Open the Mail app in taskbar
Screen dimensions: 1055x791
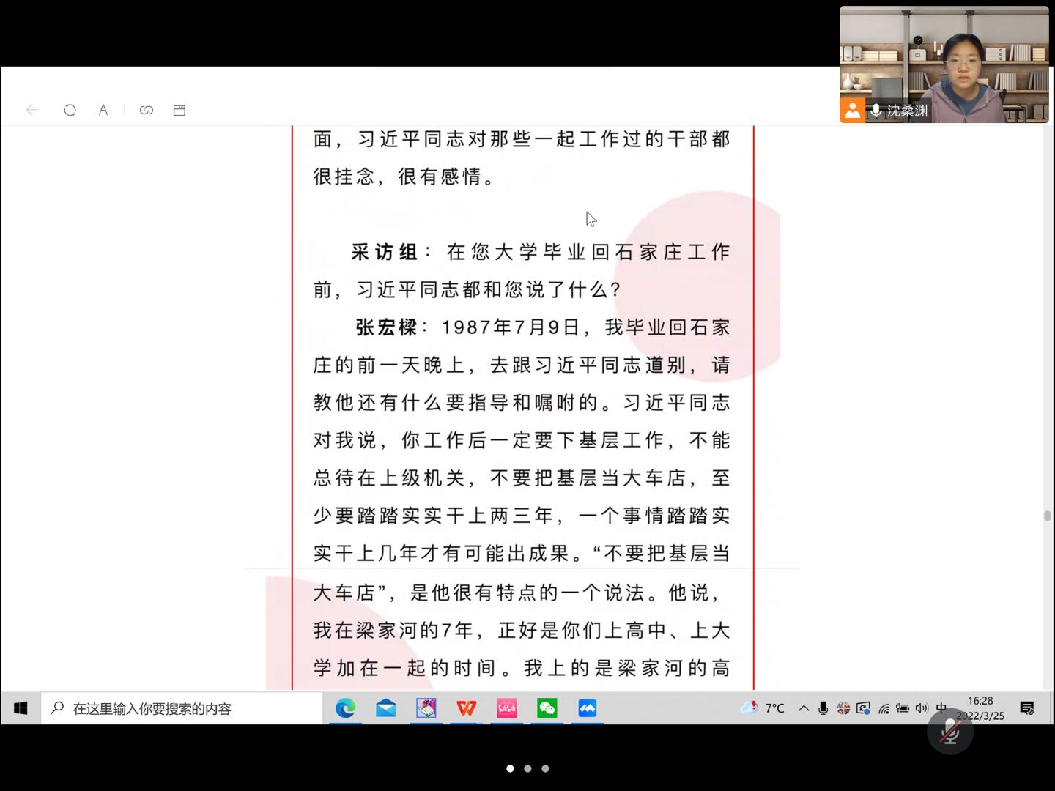386,708
